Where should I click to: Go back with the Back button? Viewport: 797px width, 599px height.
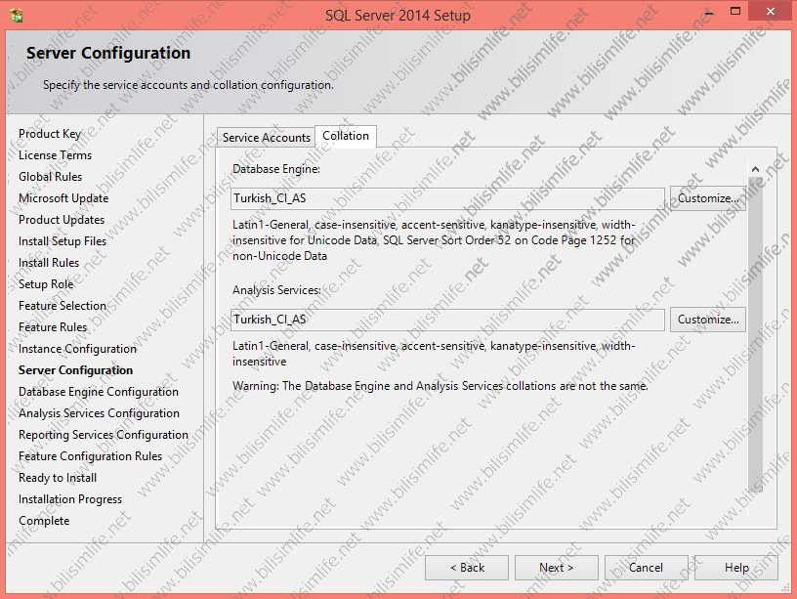coord(467,568)
